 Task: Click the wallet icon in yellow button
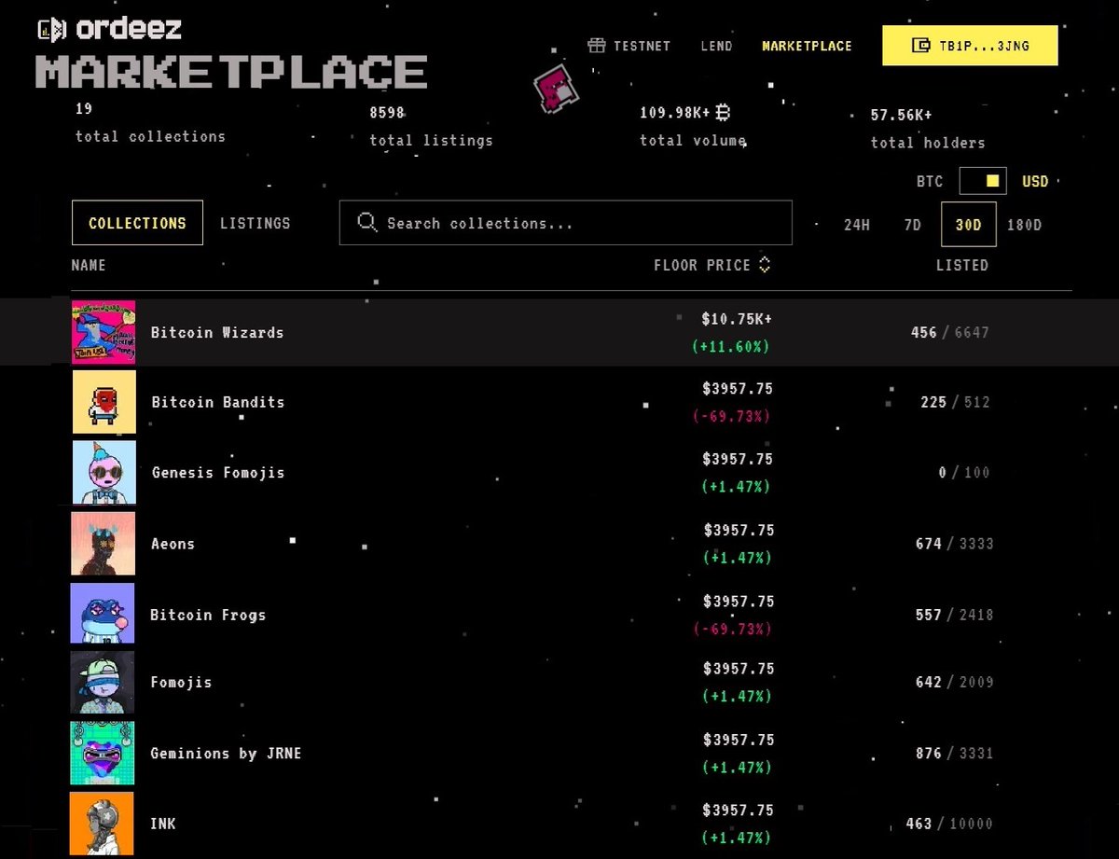tap(921, 45)
